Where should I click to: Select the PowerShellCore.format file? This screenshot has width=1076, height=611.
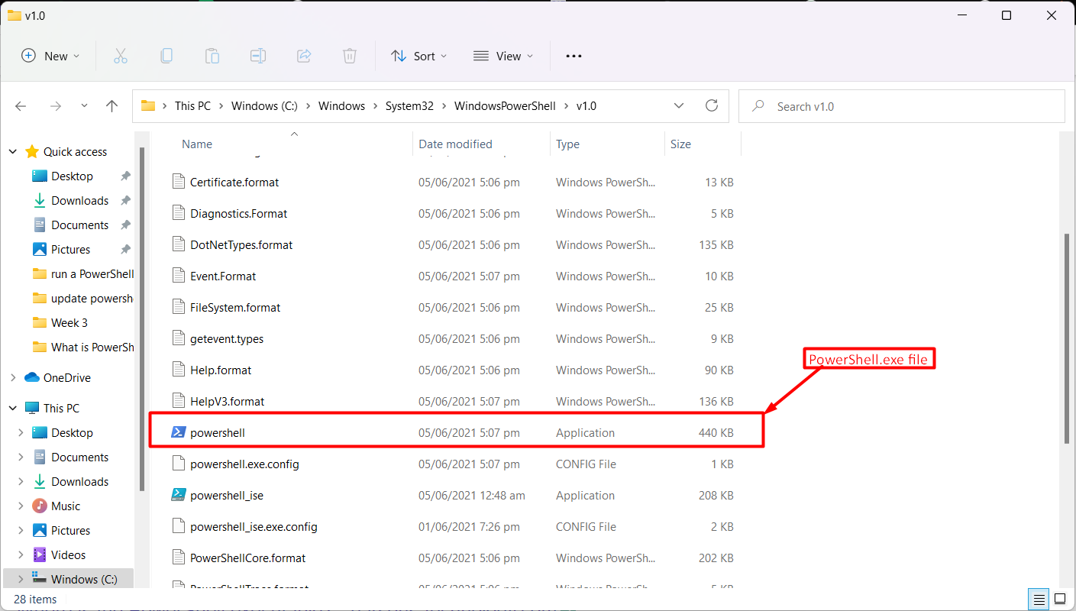(248, 558)
